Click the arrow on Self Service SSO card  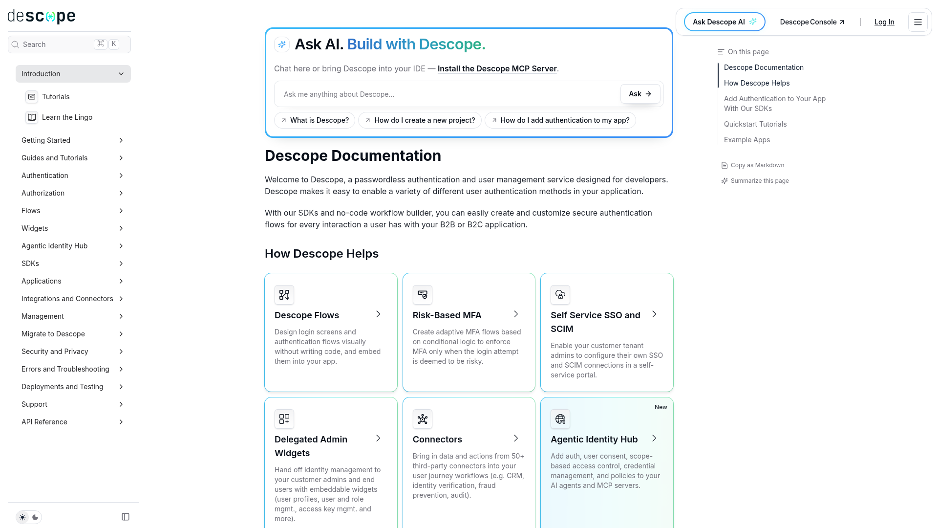pyautogui.click(x=654, y=314)
